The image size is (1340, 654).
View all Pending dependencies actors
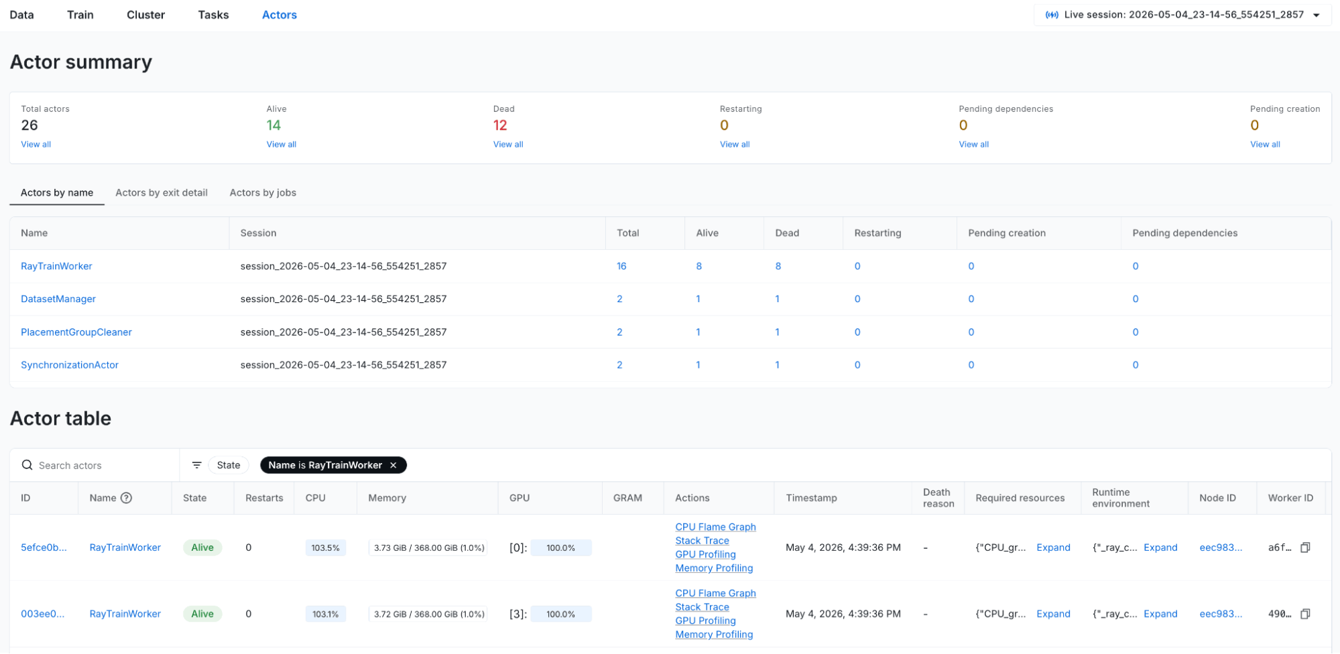tap(973, 144)
